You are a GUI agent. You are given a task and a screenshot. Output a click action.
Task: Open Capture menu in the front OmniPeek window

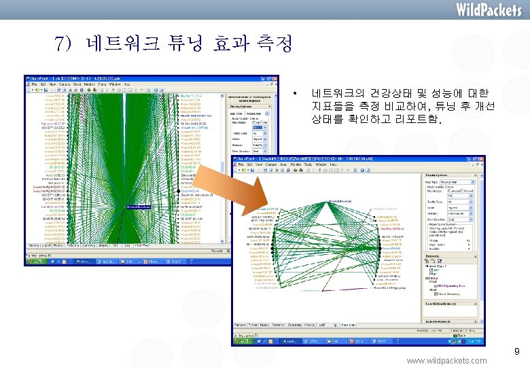pos(271,164)
